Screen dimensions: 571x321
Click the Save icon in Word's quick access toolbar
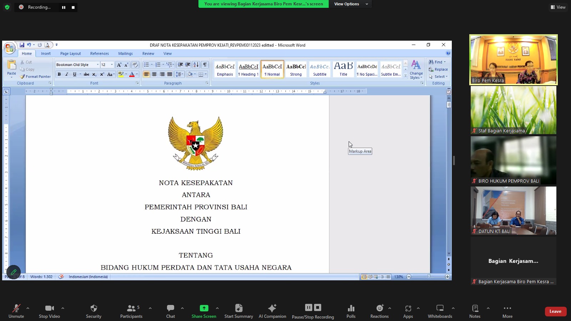pos(22,45)
